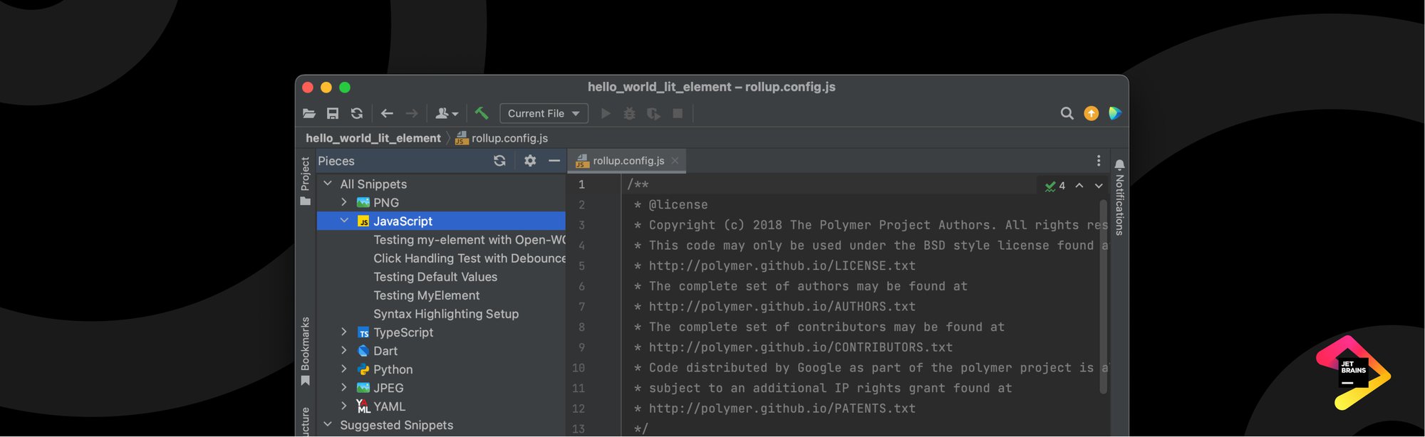Click the Debug bug icon
1425x437 pixels.
pyautogui.click(x=629, y=113)
